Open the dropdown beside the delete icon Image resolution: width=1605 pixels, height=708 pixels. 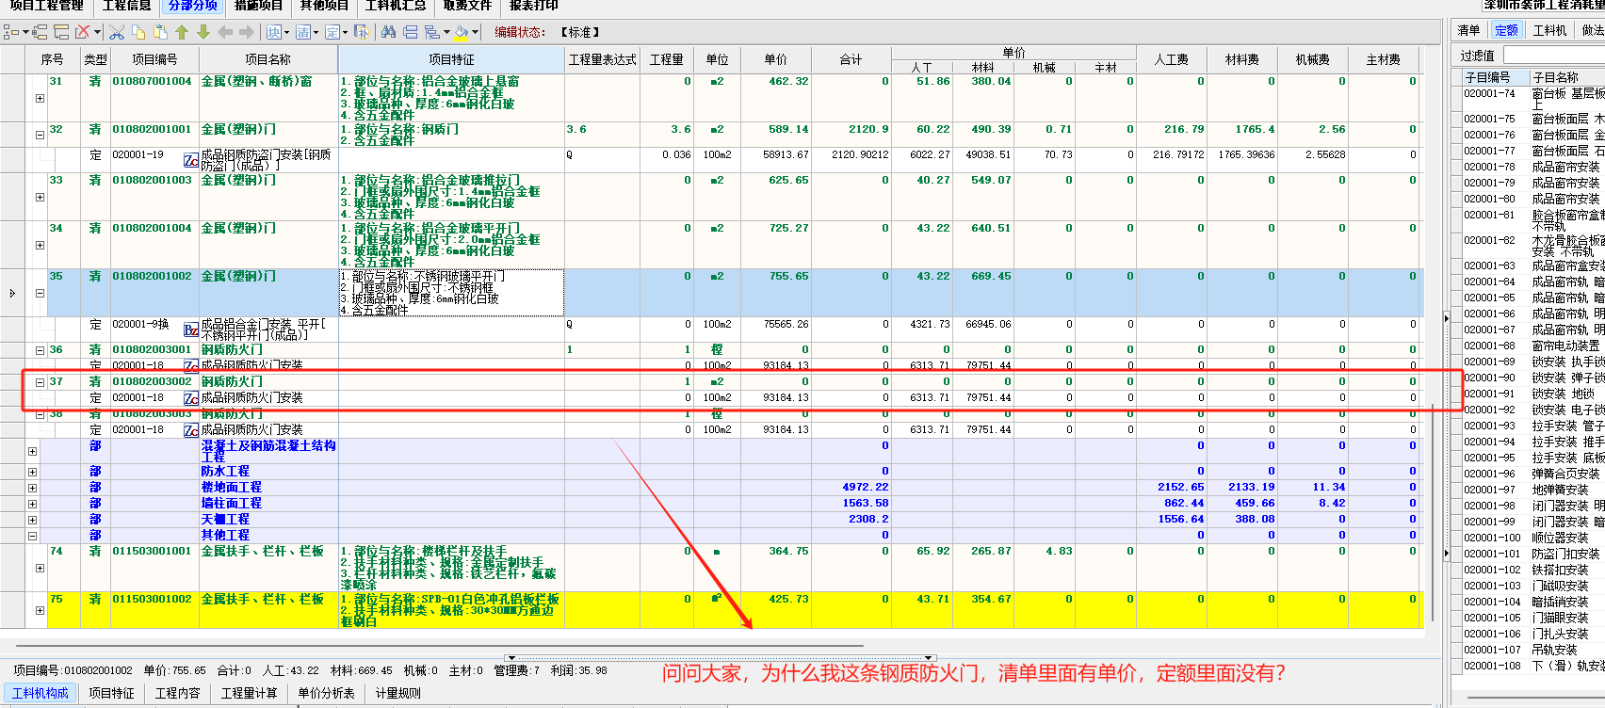[x=97, y=32]
